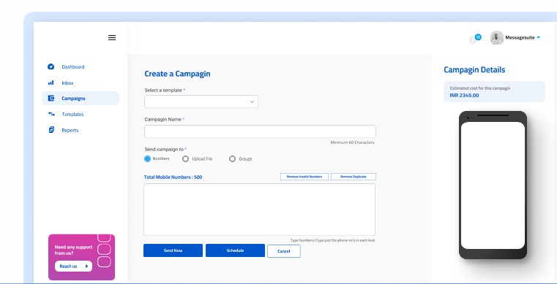
Task: Open Templates from sidebar
Action: tap(72, 115)
